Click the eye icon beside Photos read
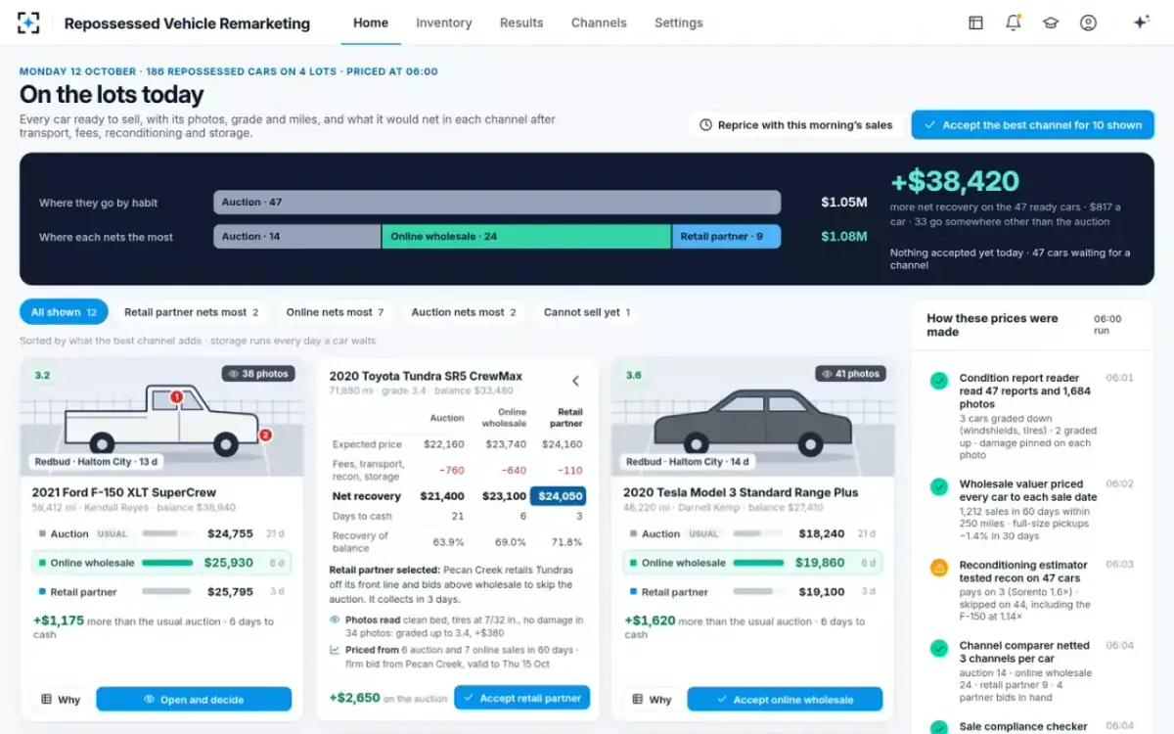Image resolution: width=1174 pixels, height=734 pixels. pyautogui.click(x=335, y=619)
